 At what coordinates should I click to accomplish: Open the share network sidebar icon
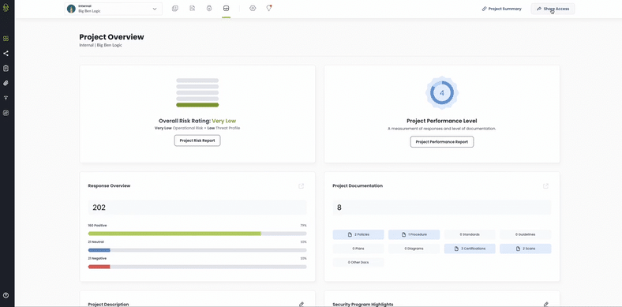pos(6,54)
